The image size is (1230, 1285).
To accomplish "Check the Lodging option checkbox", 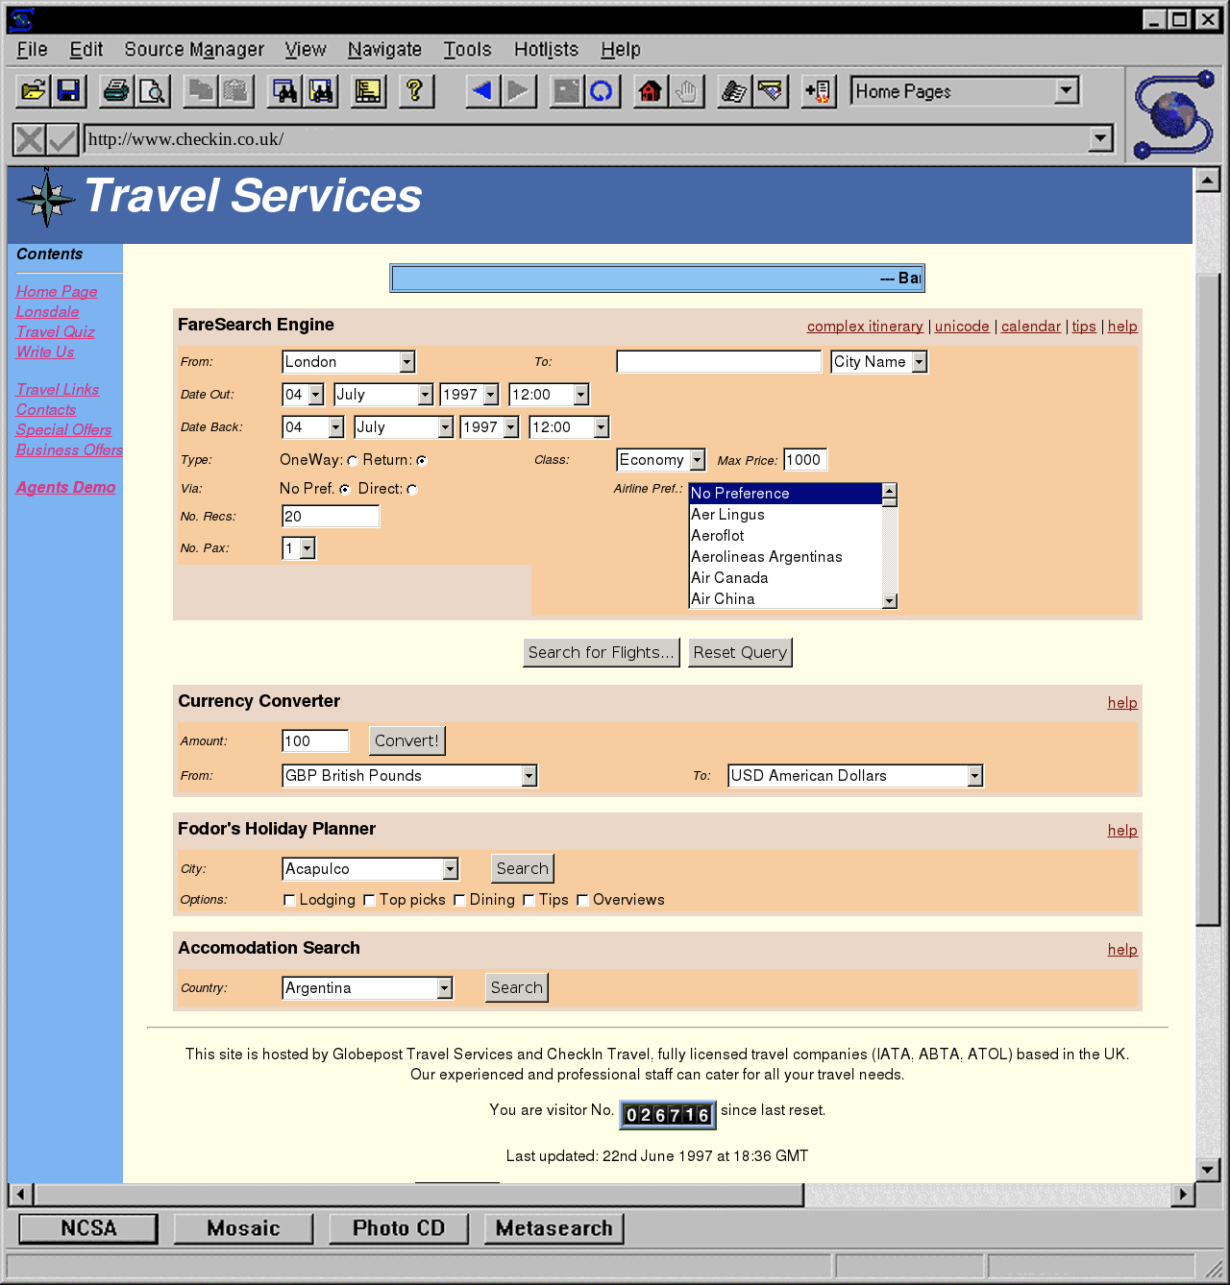I will 289,900.
